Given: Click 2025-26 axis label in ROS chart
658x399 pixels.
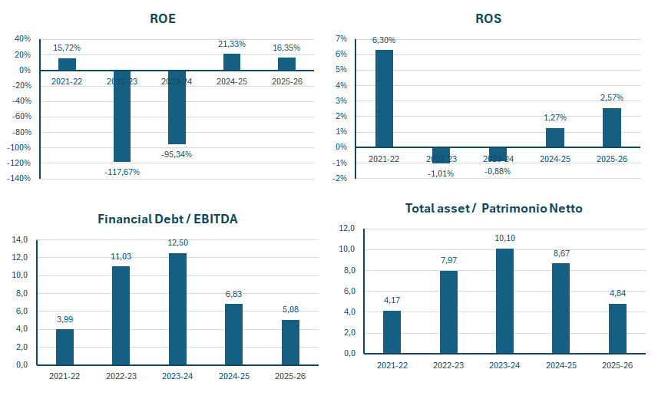Looking at the screenshot, I should coord(612,159).
